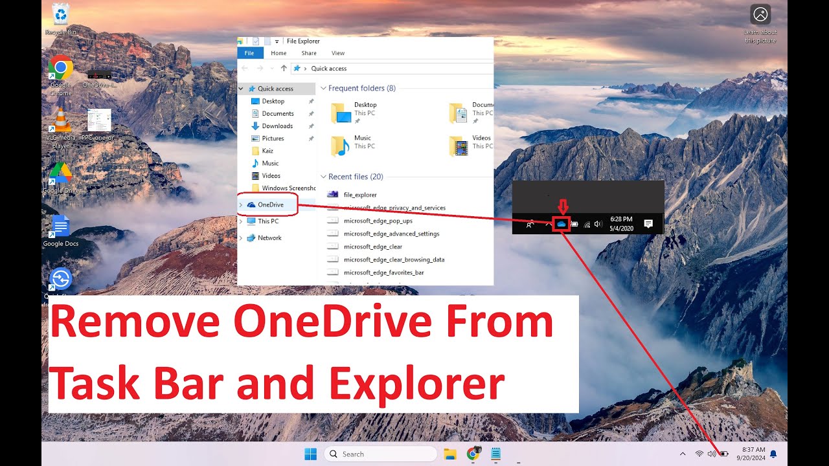Open volume control in bottom taskbar tray
The image size is (829, 466).
(x=712, y=454)
